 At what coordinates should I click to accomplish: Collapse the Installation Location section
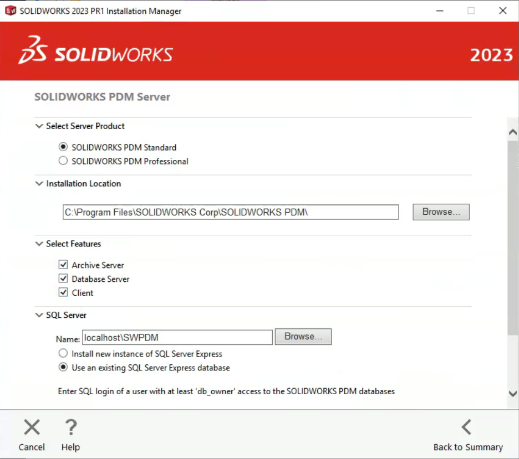tap(39, 183)
